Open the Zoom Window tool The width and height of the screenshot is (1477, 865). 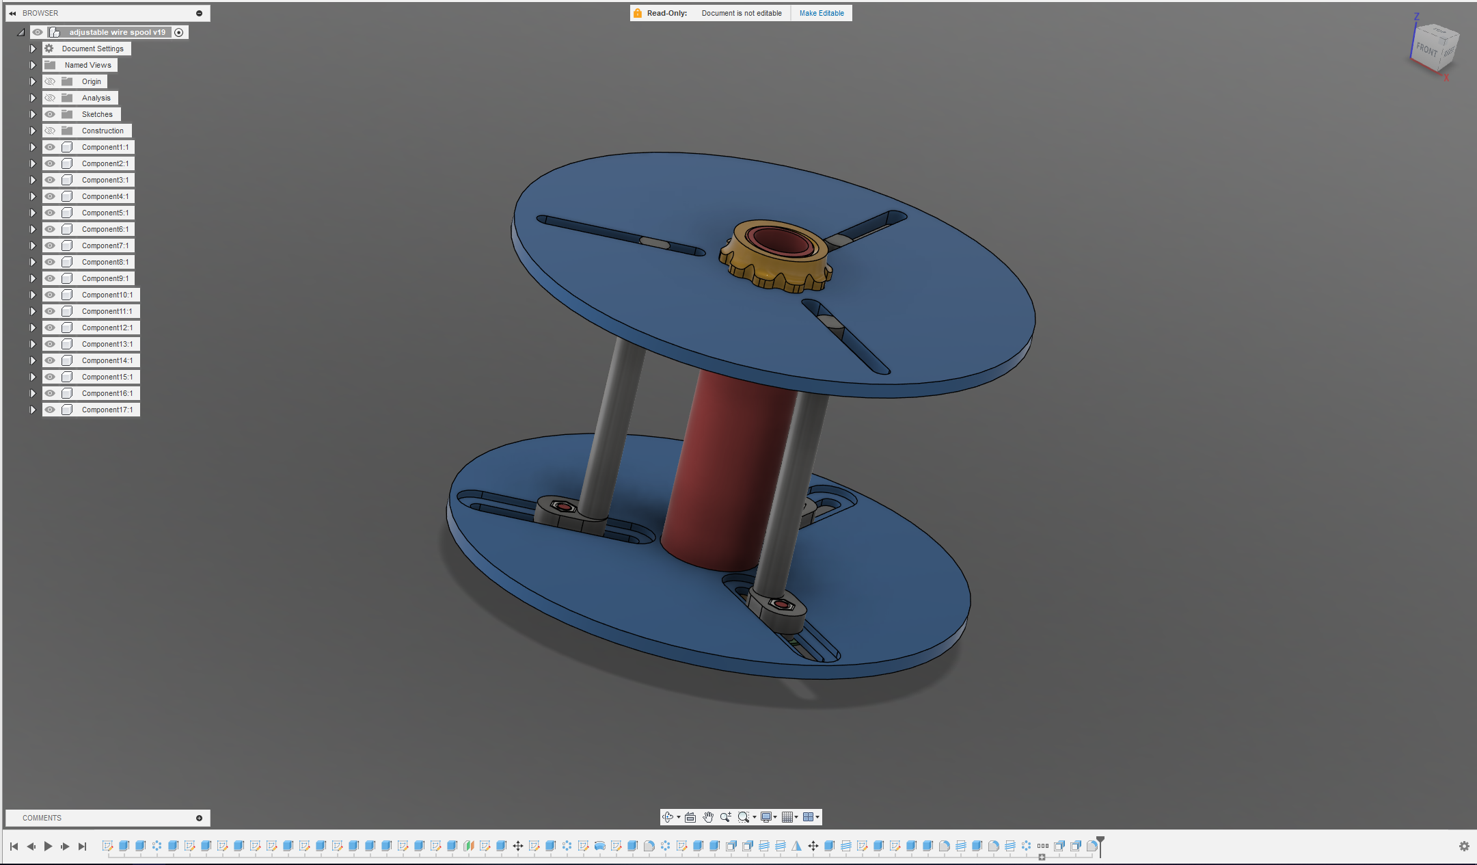pyautogui.click(x=744, y=817)
